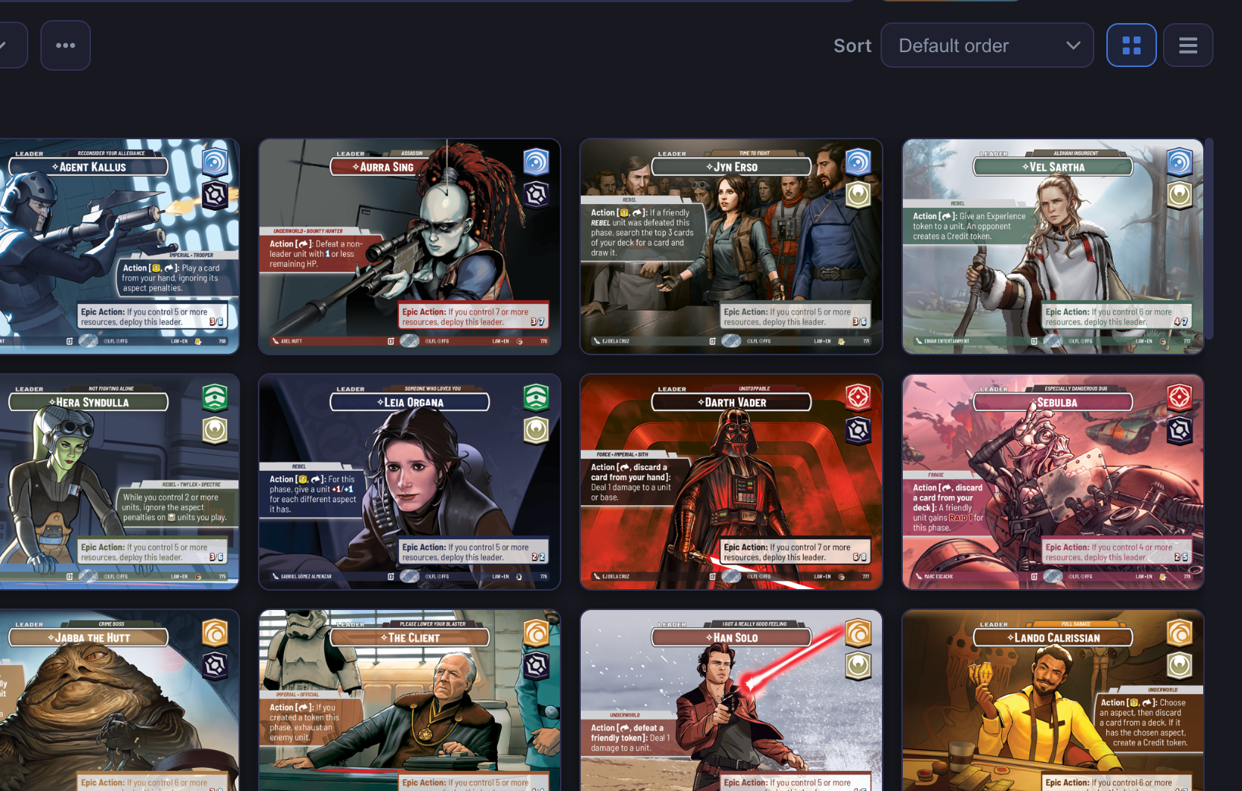Viewport: 1242px width, 791px height.
Task: Select the Jyn Erso leader card
Action: 731,246
